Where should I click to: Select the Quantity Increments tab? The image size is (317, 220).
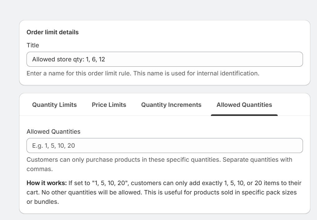click(171, 105)
